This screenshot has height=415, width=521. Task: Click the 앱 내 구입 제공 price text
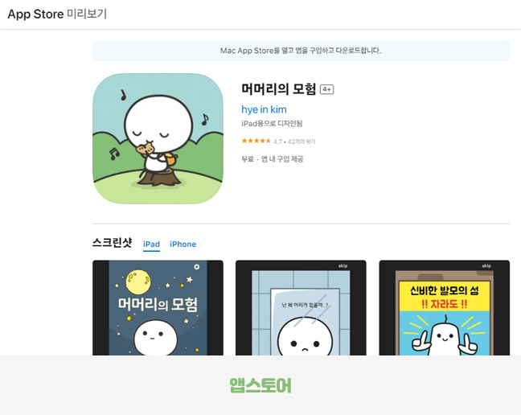282,159
